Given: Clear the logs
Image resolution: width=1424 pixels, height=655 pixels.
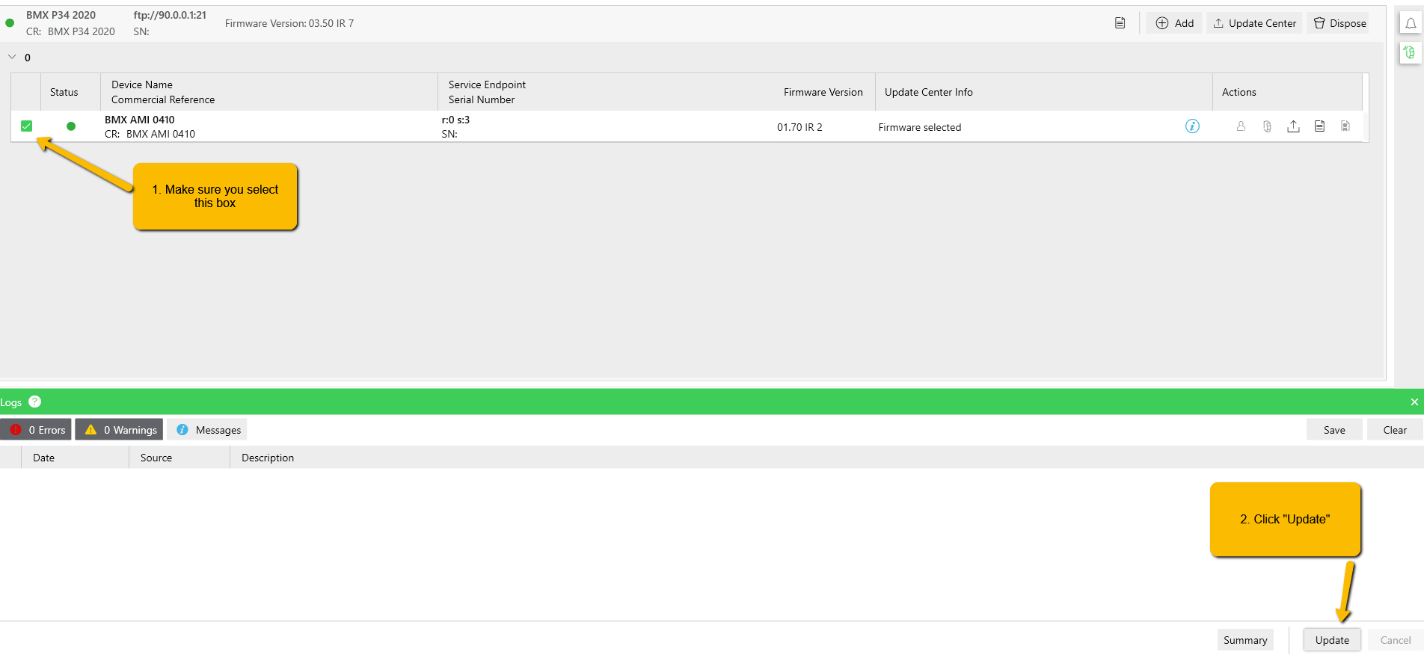Looking at the screenshot, I should point(1395,430).
